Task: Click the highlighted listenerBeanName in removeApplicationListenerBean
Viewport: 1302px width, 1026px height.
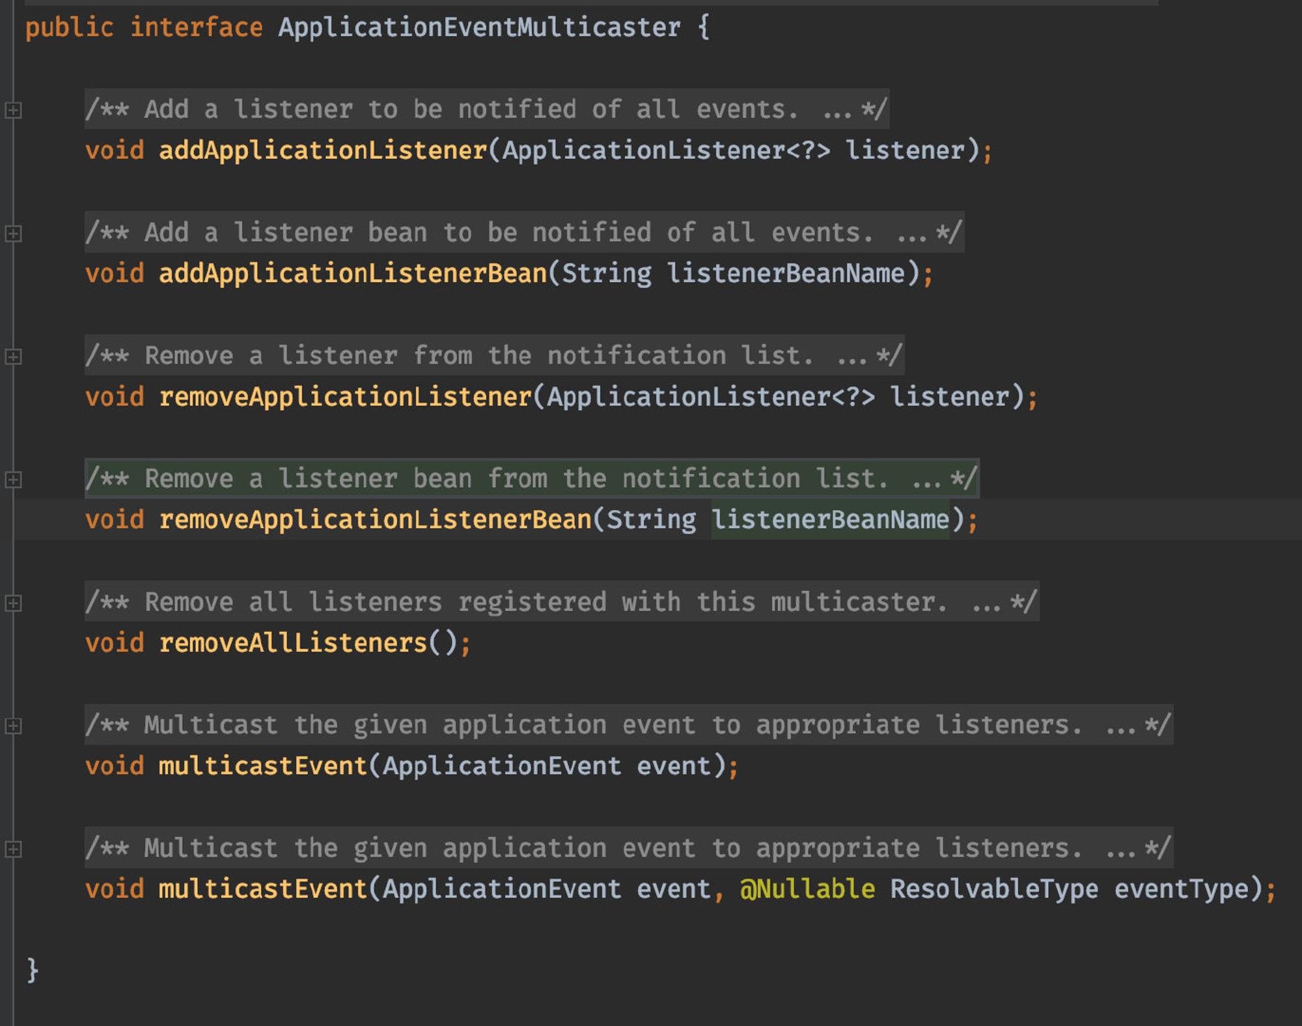Action: click(x=830, y=520)
